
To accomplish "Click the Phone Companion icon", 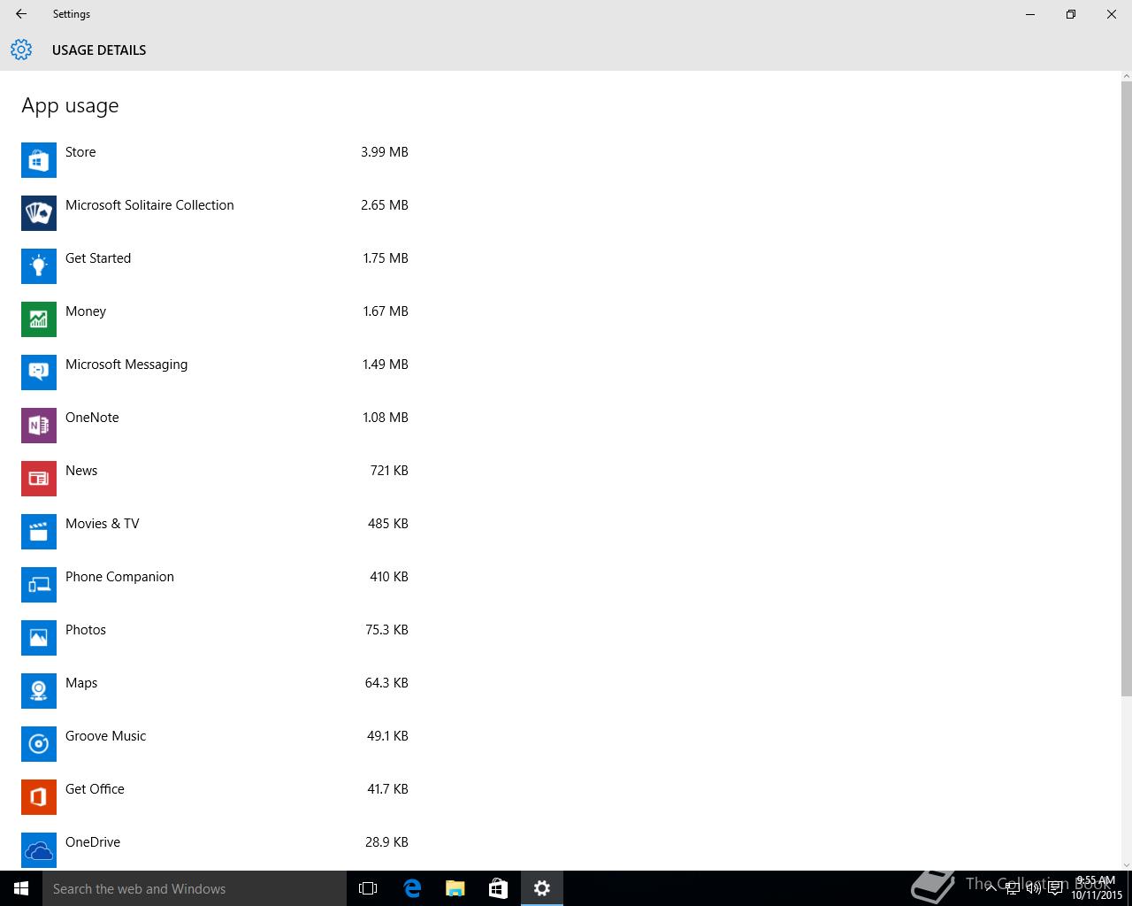I will coord(39,585).
